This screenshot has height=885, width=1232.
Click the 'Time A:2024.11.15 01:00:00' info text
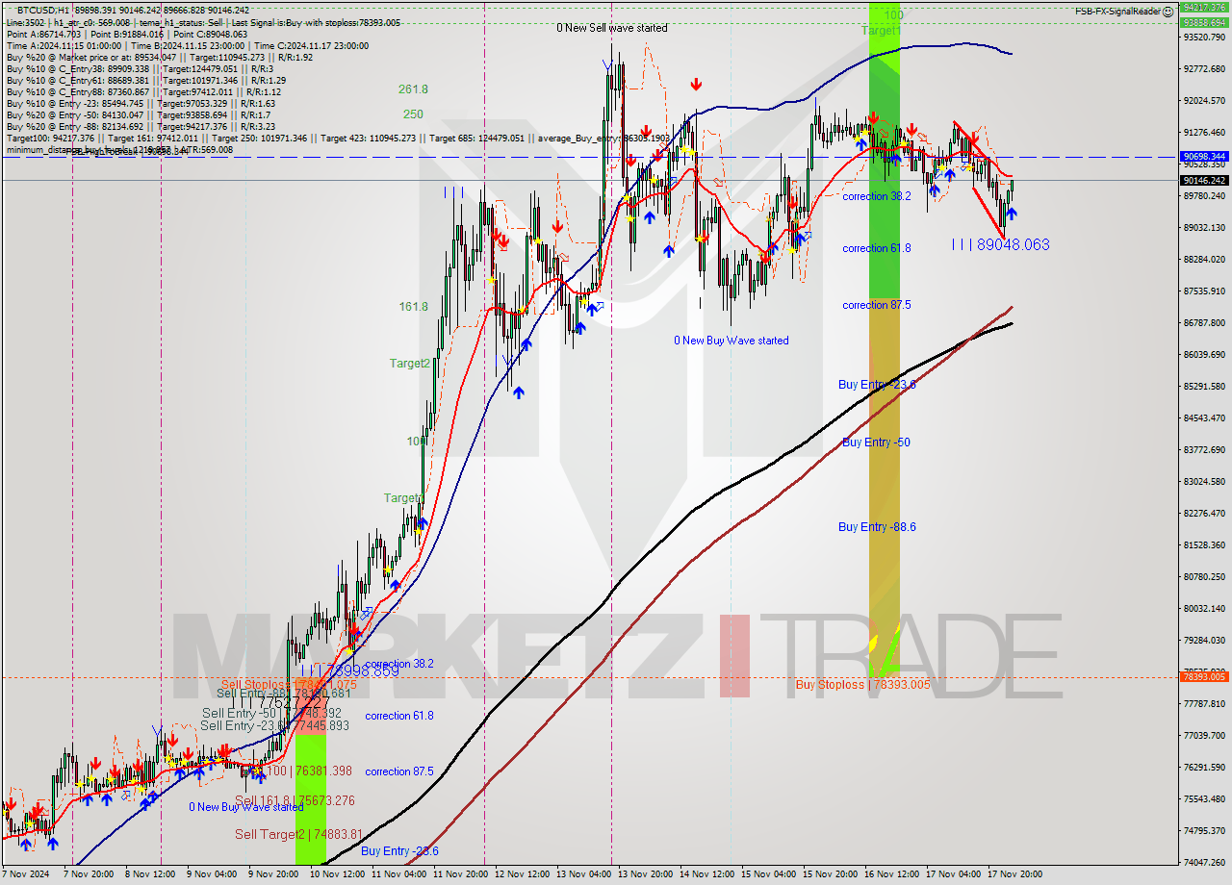click(x=64, y=45)
